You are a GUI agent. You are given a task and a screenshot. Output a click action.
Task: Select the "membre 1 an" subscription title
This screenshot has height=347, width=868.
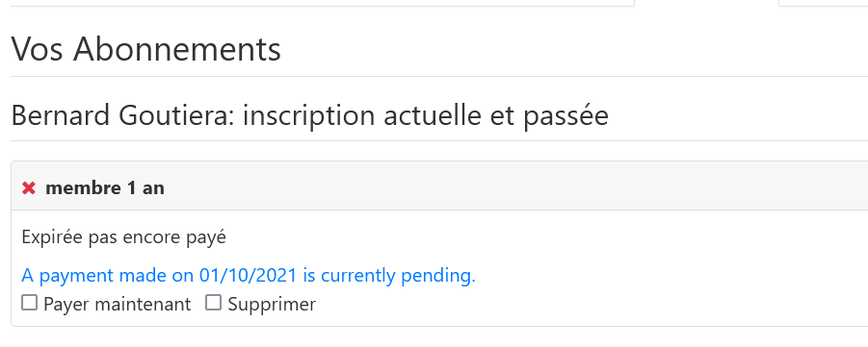coord(105,187)
